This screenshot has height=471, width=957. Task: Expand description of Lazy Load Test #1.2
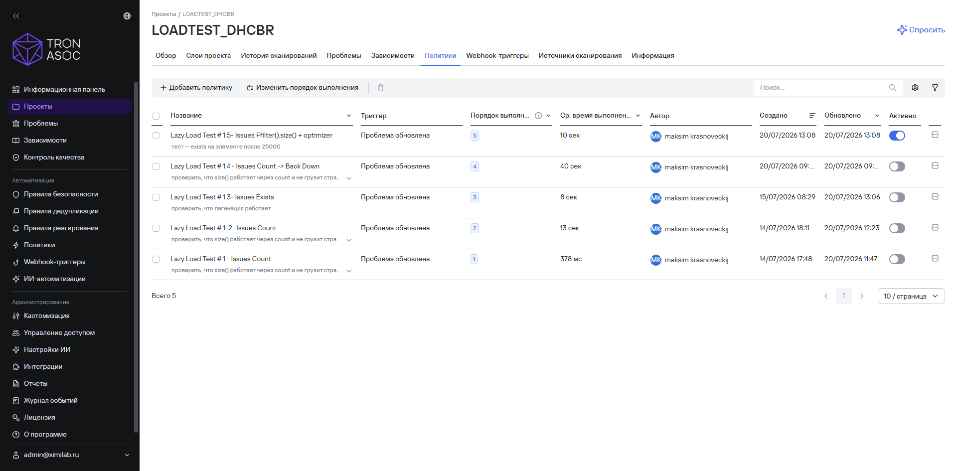349,240
